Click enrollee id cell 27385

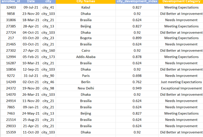click(x=11, y=26)
